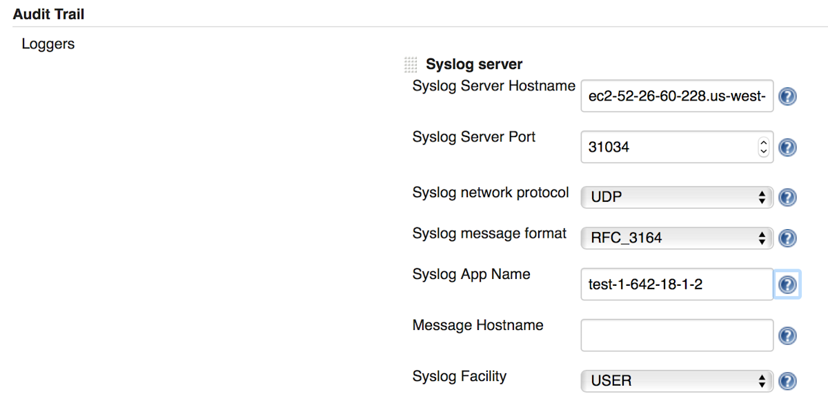Open help for Message Hostname field

tap(787, 335)
